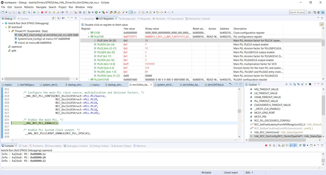Switch to led1642gw.c editor tab
The width and height of the screenshot is (326, 175).
(x=26, y=85)
